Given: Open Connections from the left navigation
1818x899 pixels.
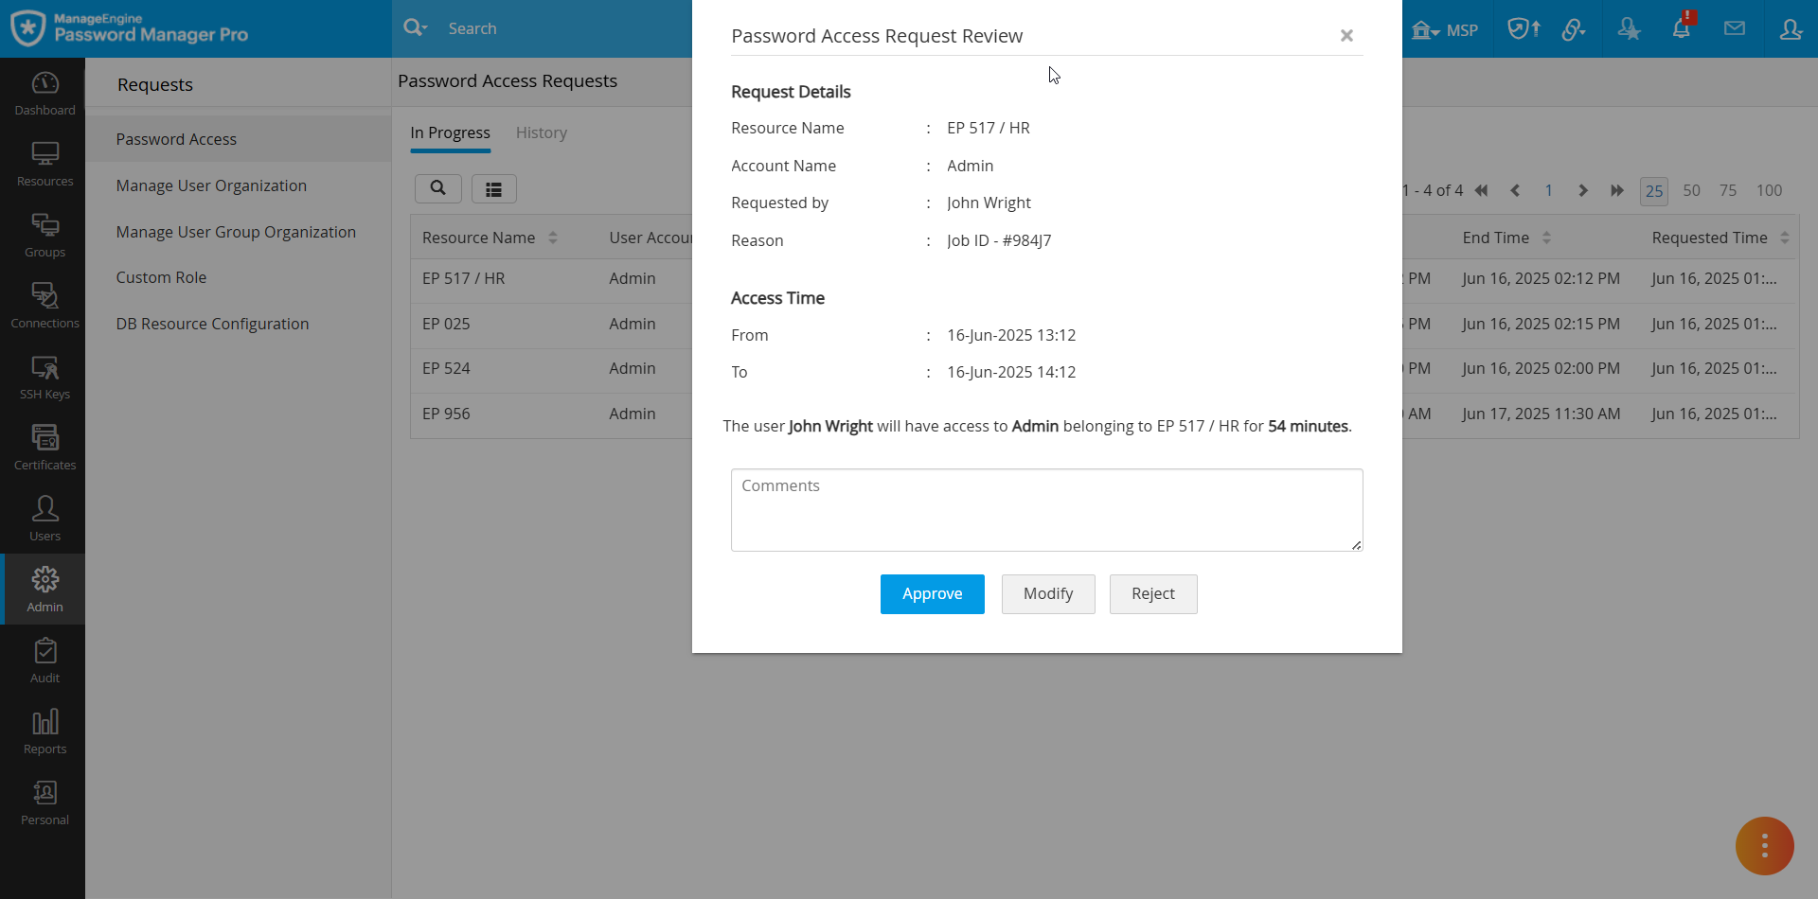Looking at the screenshot, I should (45, 304).
